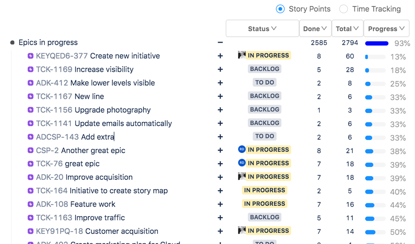
Task: Select the Epics in progress group title
Action: tap(48, 42)
